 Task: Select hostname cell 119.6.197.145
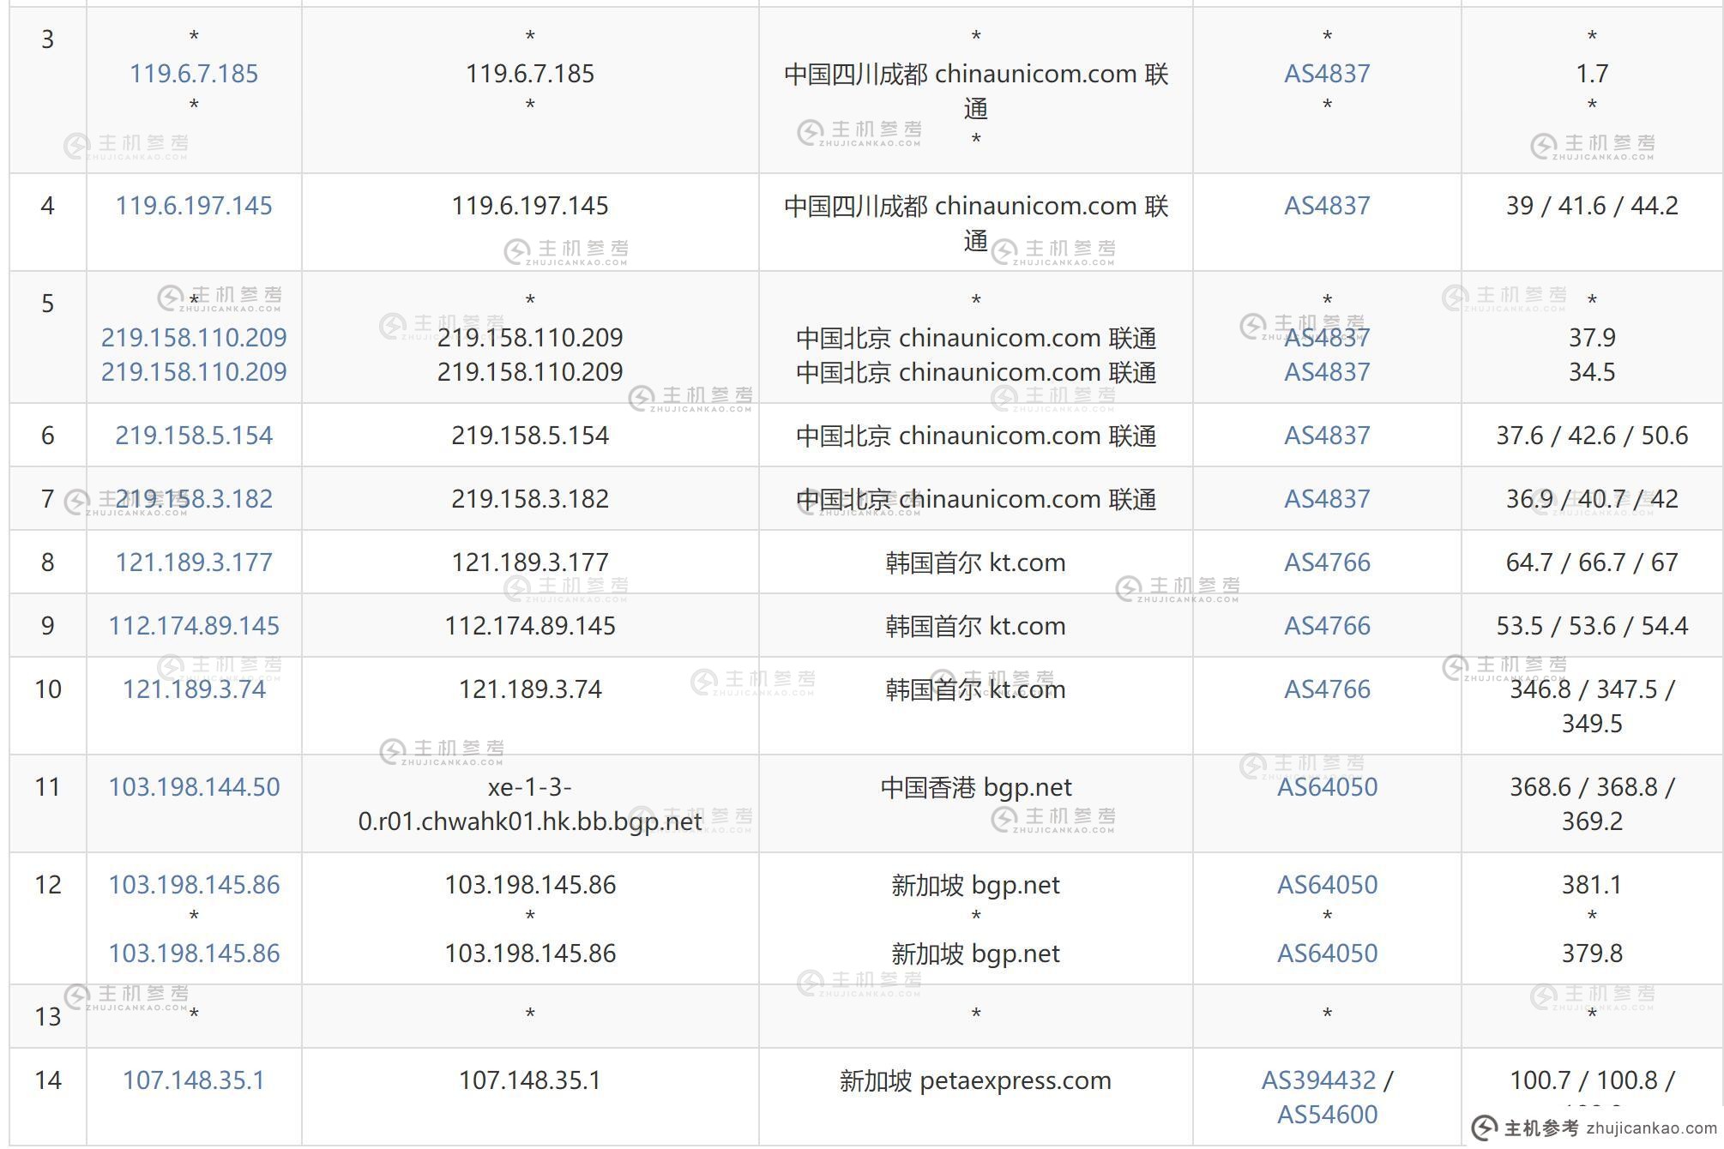pyautogui.click(x=530, y=206)
